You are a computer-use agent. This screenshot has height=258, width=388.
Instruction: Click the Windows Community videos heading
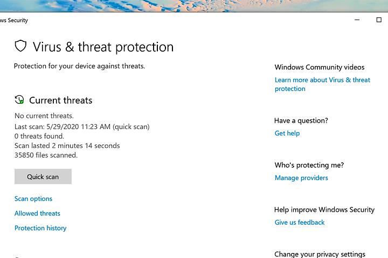point(320,67)
